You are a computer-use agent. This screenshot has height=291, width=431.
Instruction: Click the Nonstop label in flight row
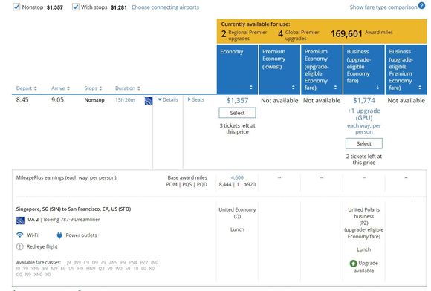tap(94, 100)
